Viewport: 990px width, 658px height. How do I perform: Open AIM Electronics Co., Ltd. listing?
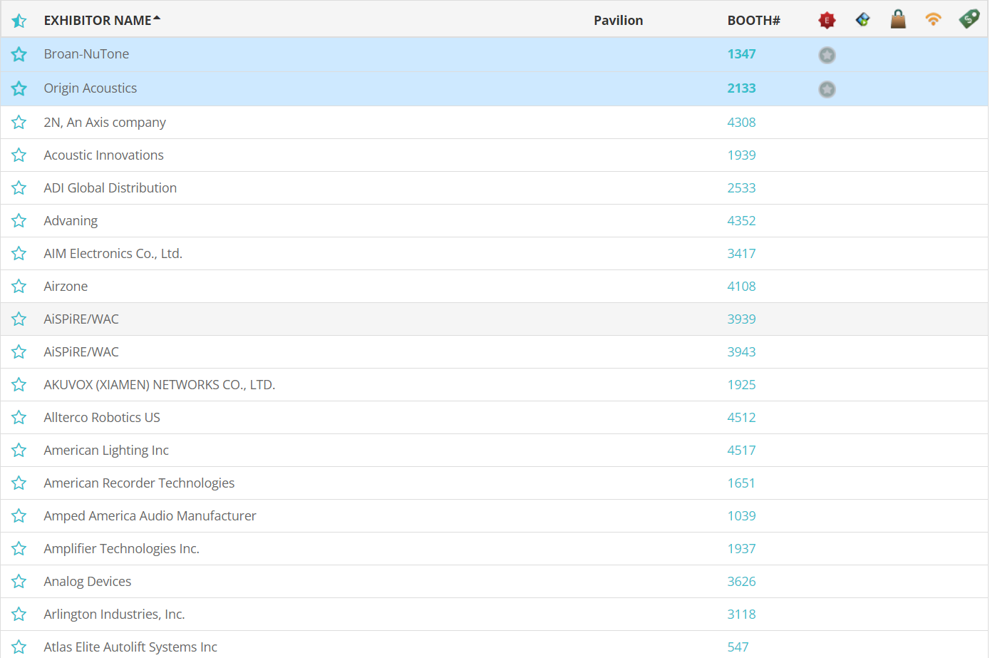pos(113,254)
